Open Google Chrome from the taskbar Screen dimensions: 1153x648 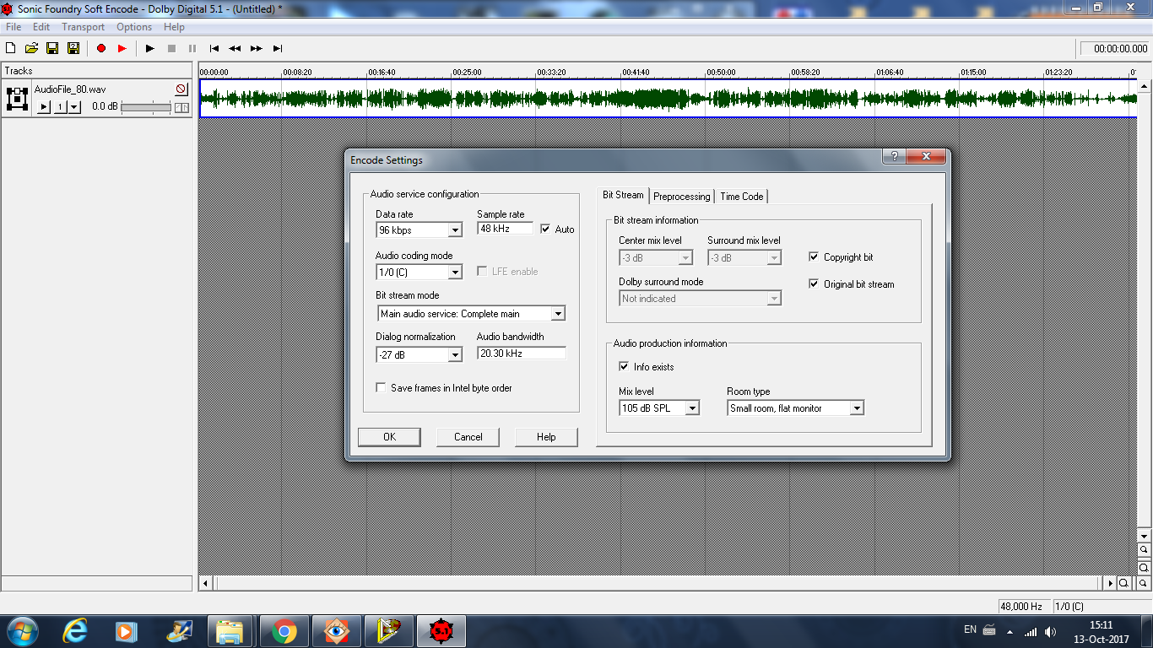(x=284, y=631)
